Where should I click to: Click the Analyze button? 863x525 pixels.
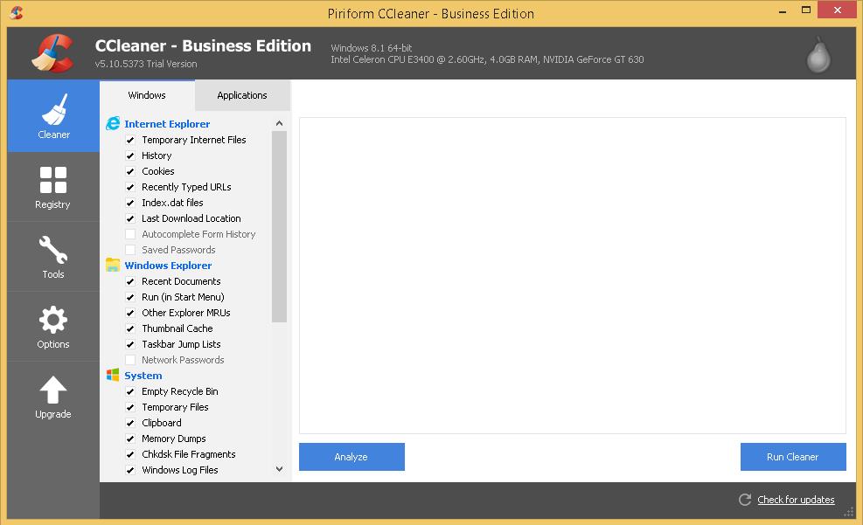point(351,457)
